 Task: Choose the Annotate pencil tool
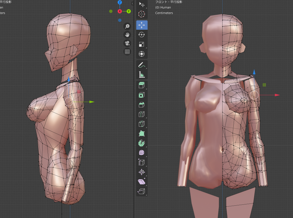142,65
